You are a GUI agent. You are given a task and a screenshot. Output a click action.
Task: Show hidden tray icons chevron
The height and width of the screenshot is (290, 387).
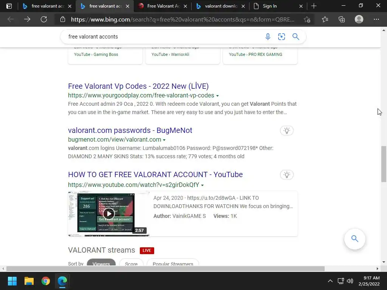click(330, 281)
